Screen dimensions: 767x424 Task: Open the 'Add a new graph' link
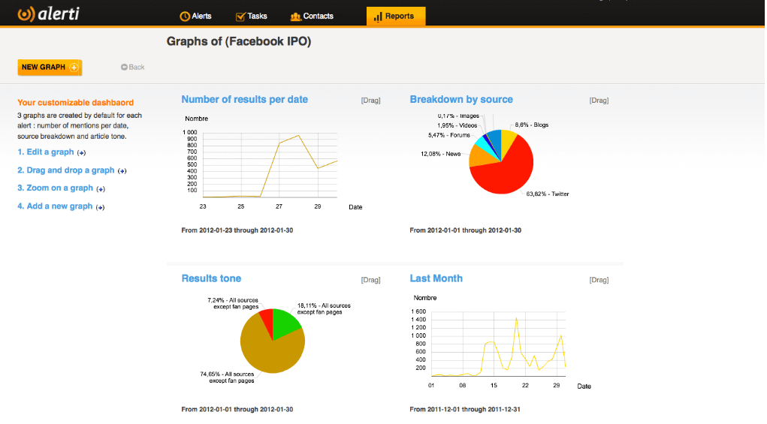point(55,206)
